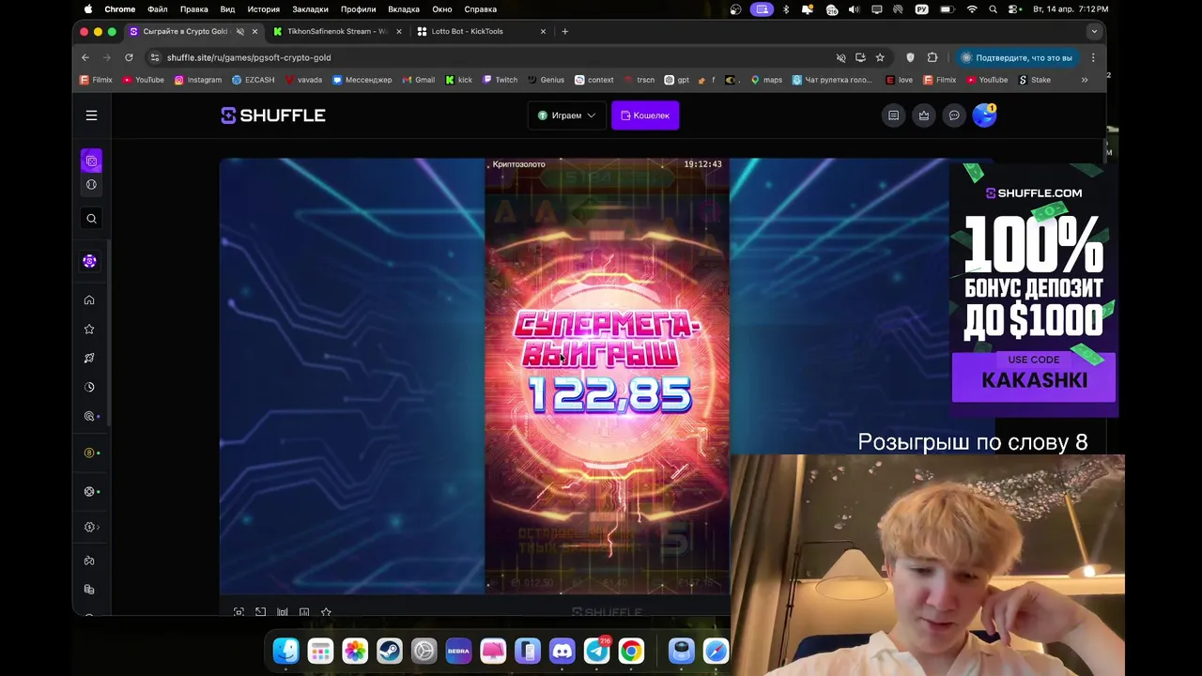
Task: Open the Stake bookmark
Action: pos(1035,80)
